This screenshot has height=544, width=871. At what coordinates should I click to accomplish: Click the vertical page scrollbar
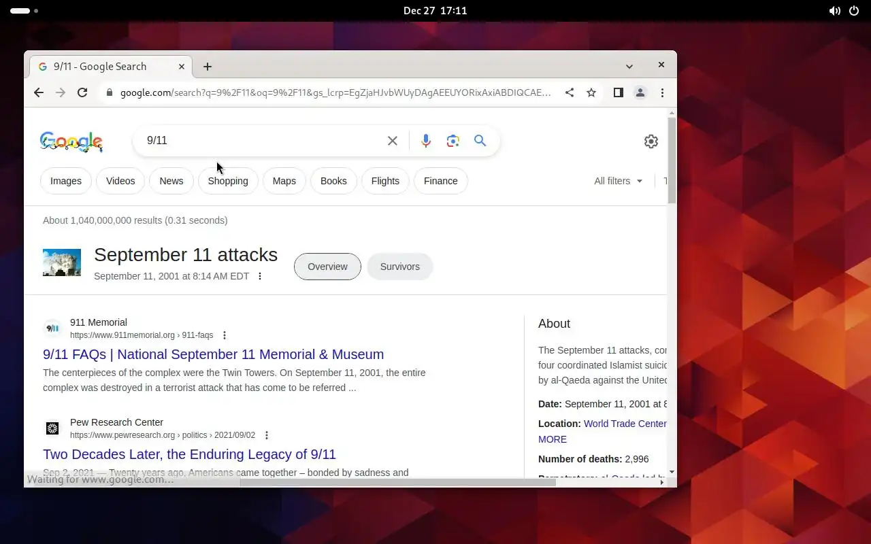[x=672, y=160]
